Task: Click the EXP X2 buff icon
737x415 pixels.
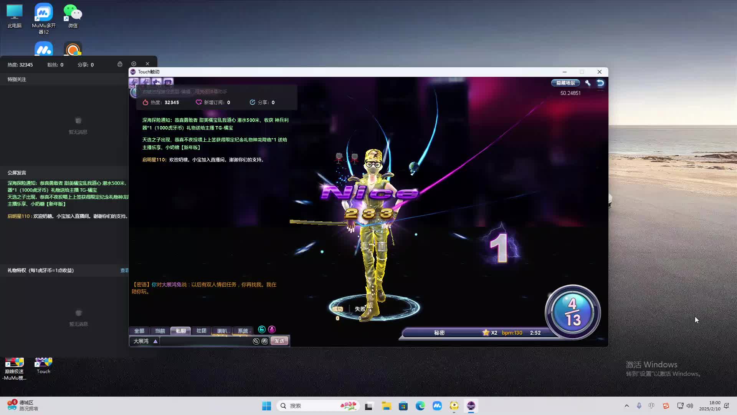Action: 134,82
